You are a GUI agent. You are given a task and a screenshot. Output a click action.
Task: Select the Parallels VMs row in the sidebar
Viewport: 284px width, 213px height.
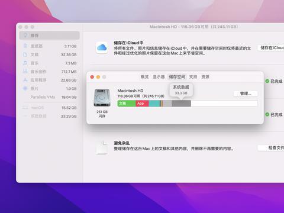[x=49, y=97]
